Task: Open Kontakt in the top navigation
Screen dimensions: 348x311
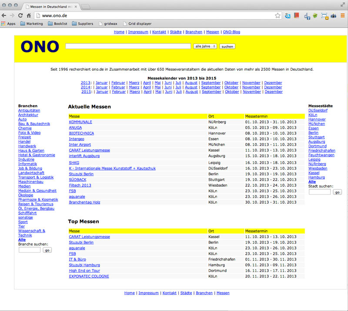Action: pos(159,32)
